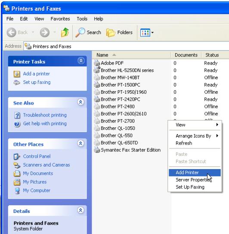This screenshot has height=234, width=229.
Task: Go to My Pictures link
Action: [x=35, y=182]
